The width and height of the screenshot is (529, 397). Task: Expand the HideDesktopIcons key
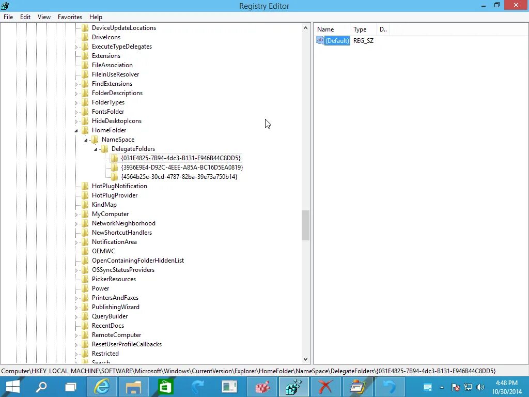click(x=76, y=121)
